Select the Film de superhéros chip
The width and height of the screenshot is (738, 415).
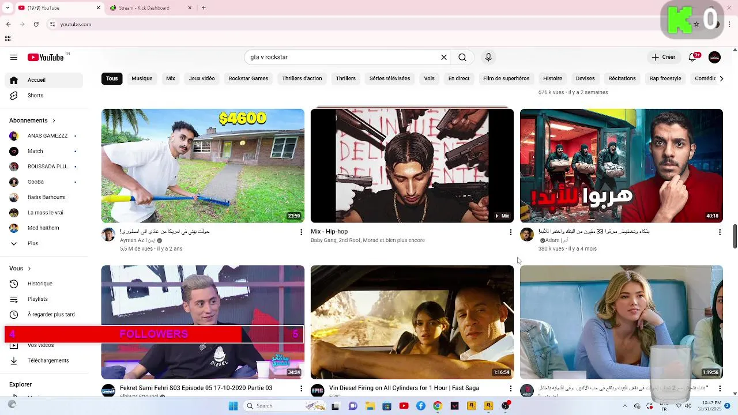[506, 78]
